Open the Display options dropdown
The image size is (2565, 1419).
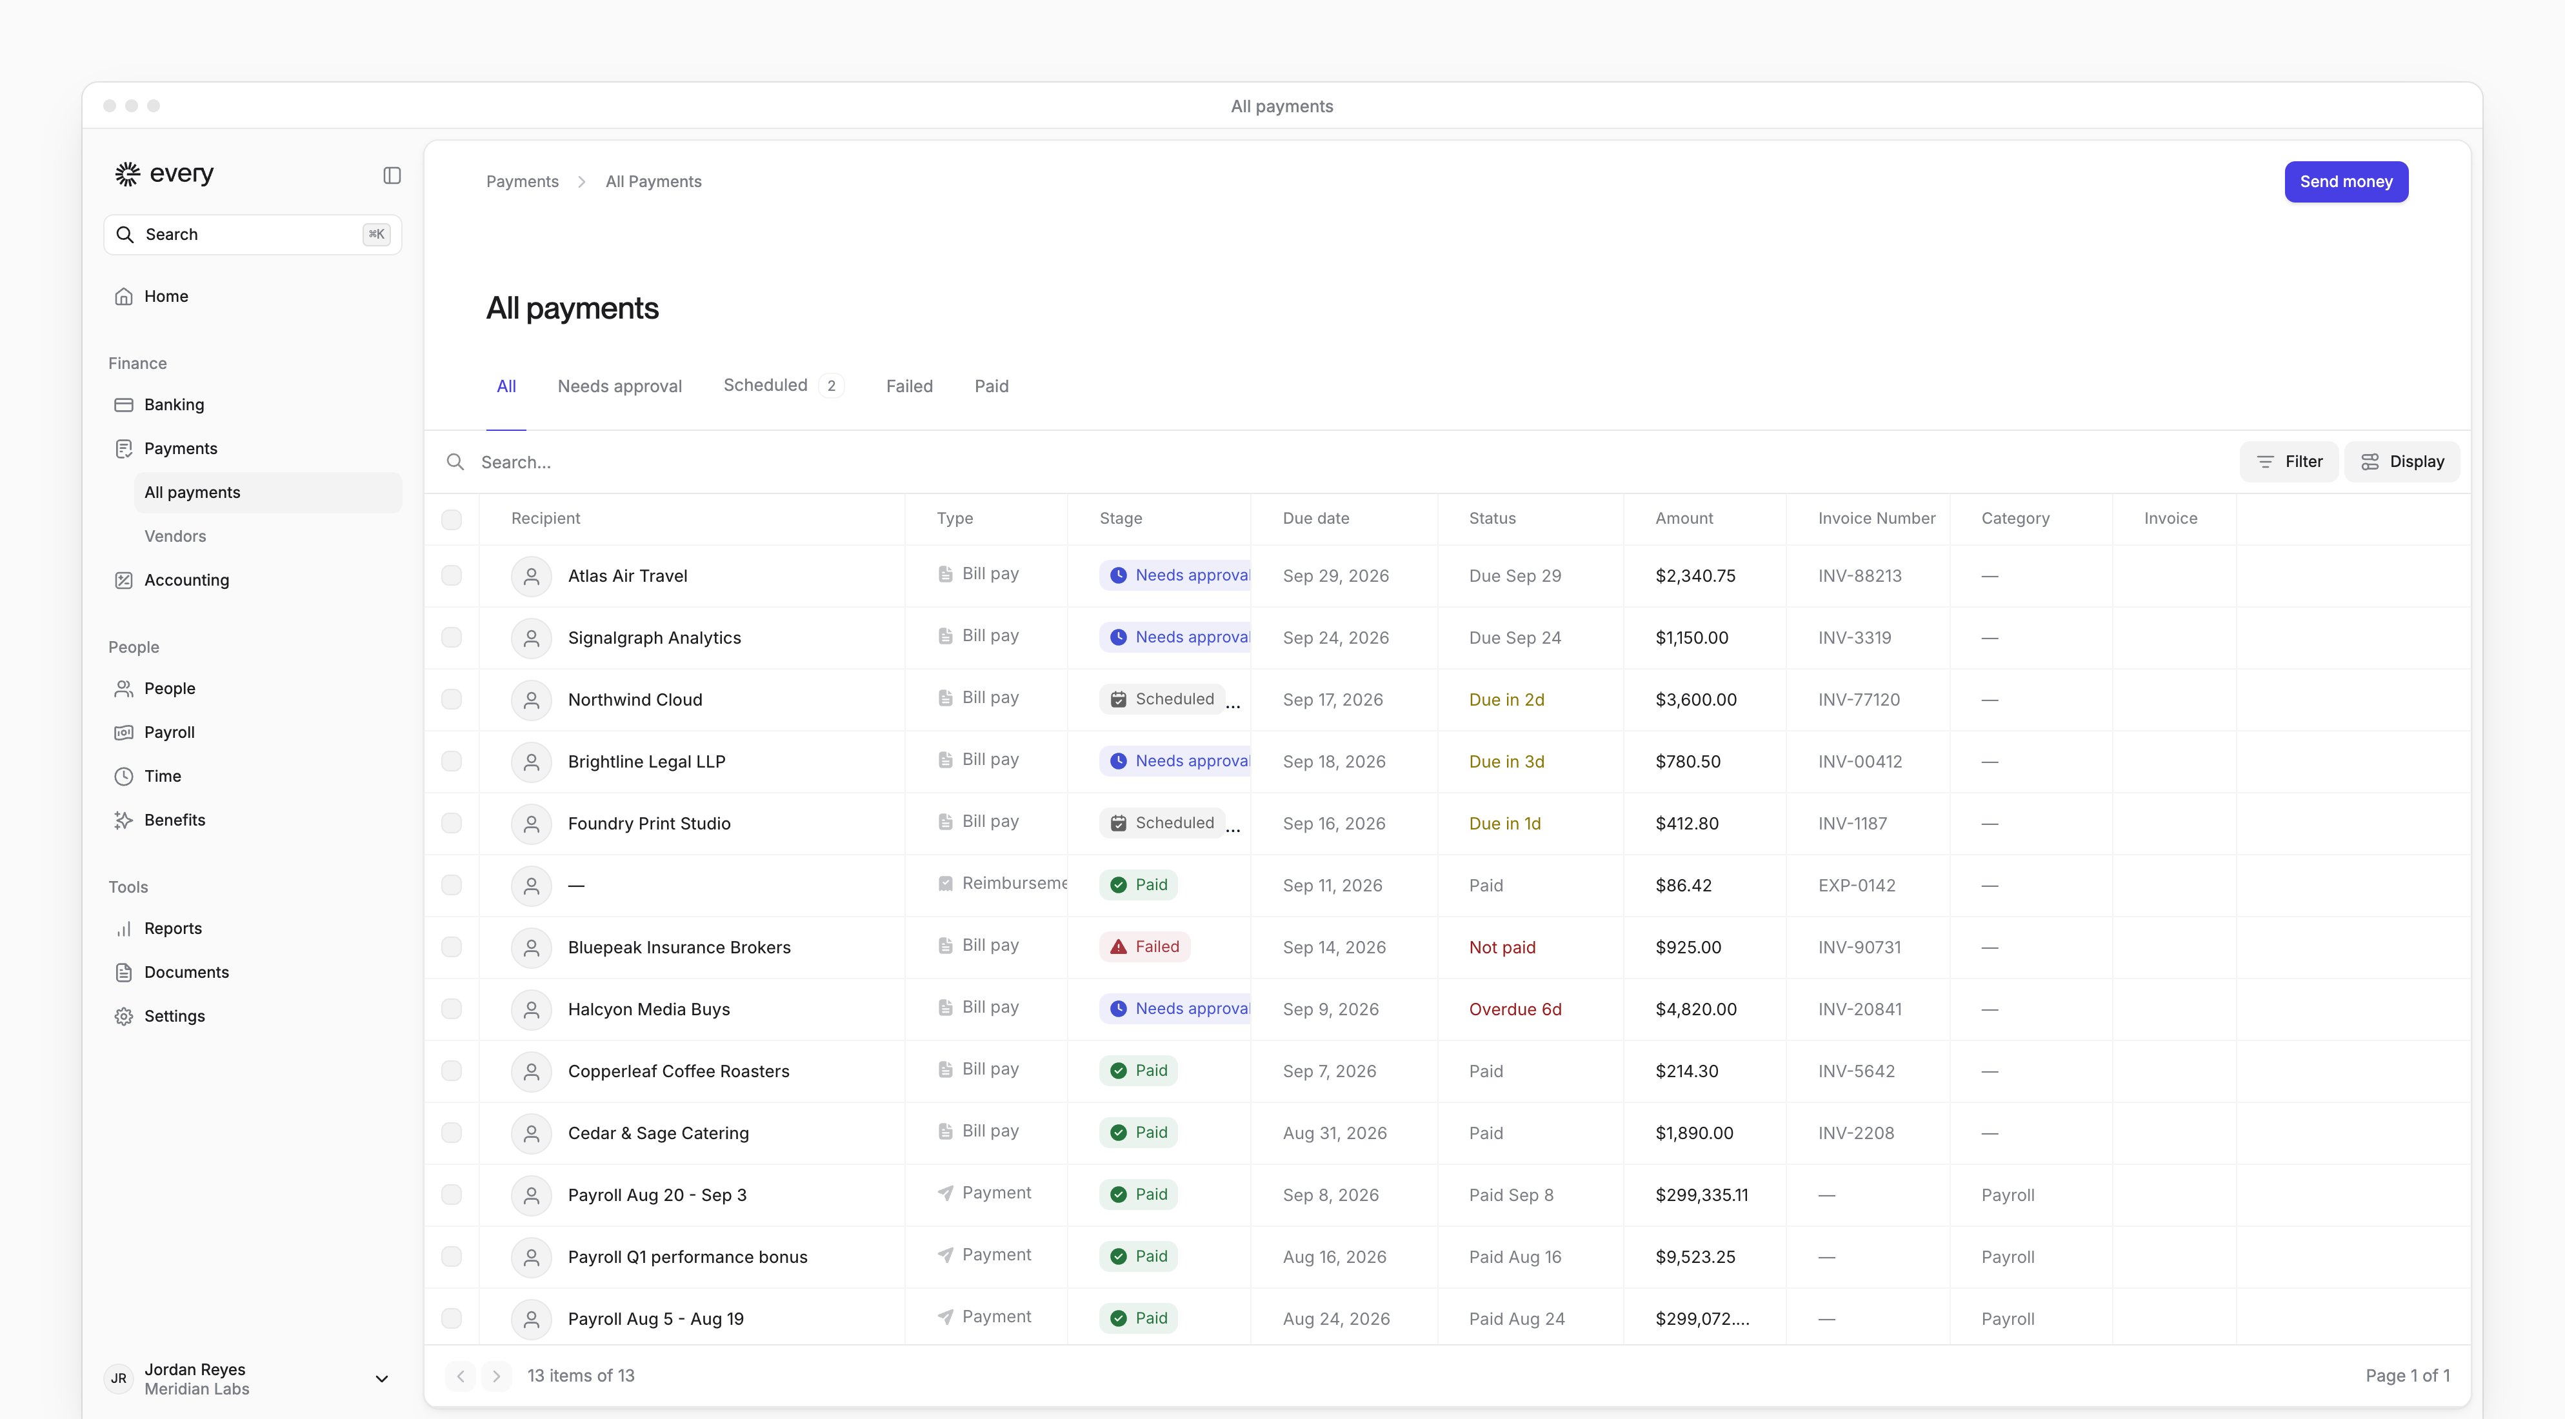pyautogui.click(x=2402, y=462)
